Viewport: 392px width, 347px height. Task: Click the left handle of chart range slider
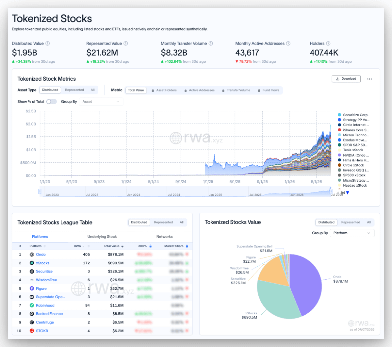(x=40, y=191)
